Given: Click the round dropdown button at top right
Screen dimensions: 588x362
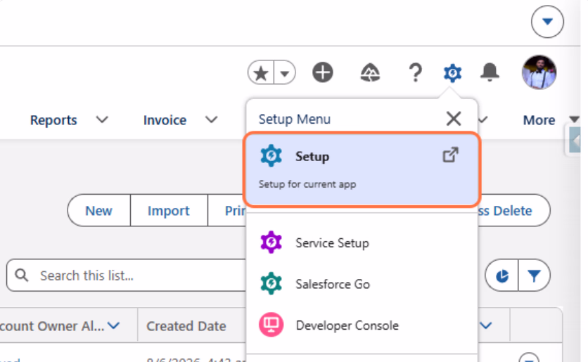Looking at the screenshot, I should coord(547,21).
